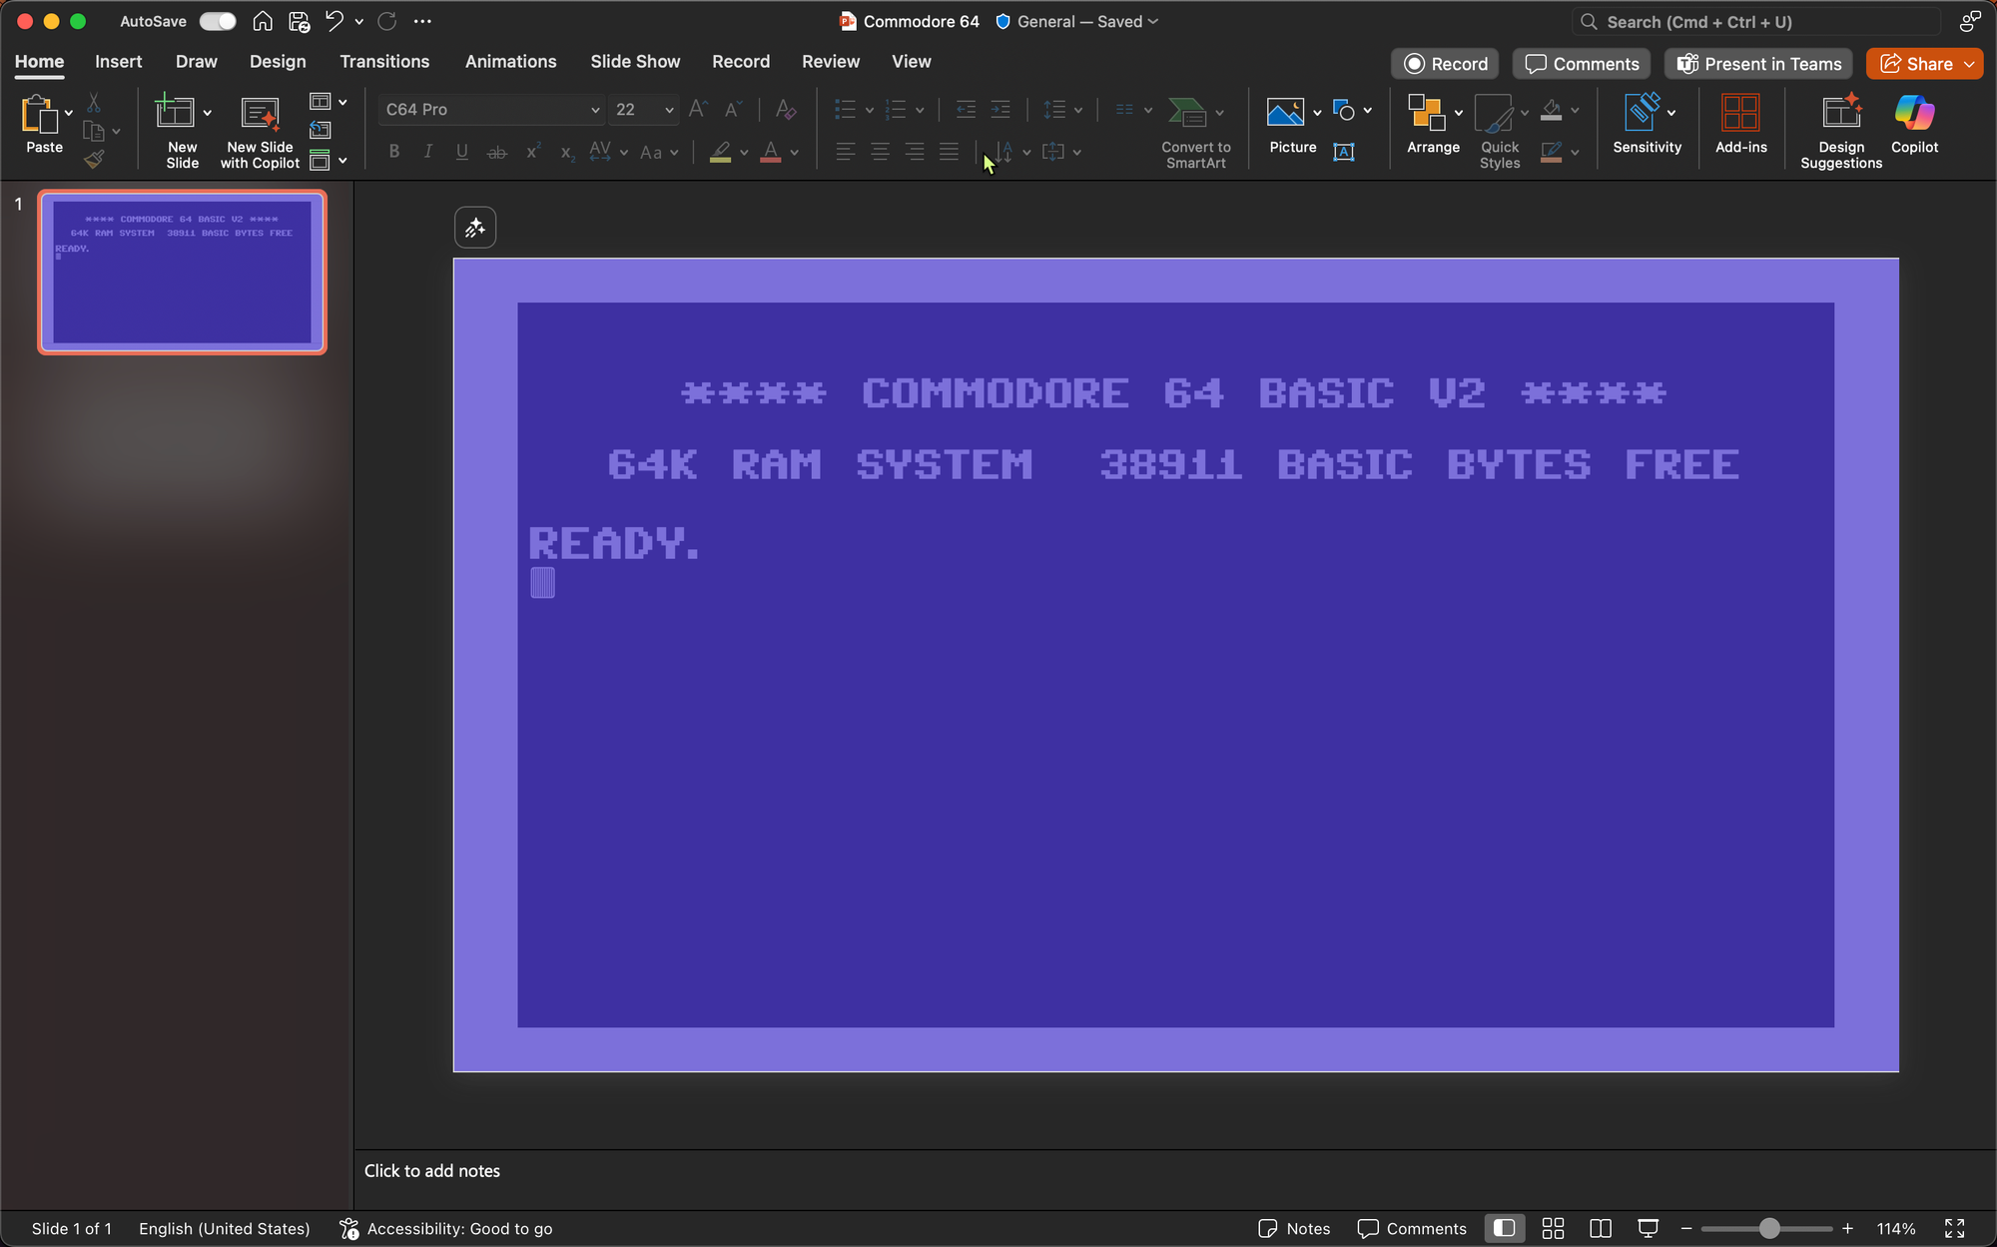Undo the last action
The height and width of the screenshot is (1247, 1997).
click(x=334, y=21)
